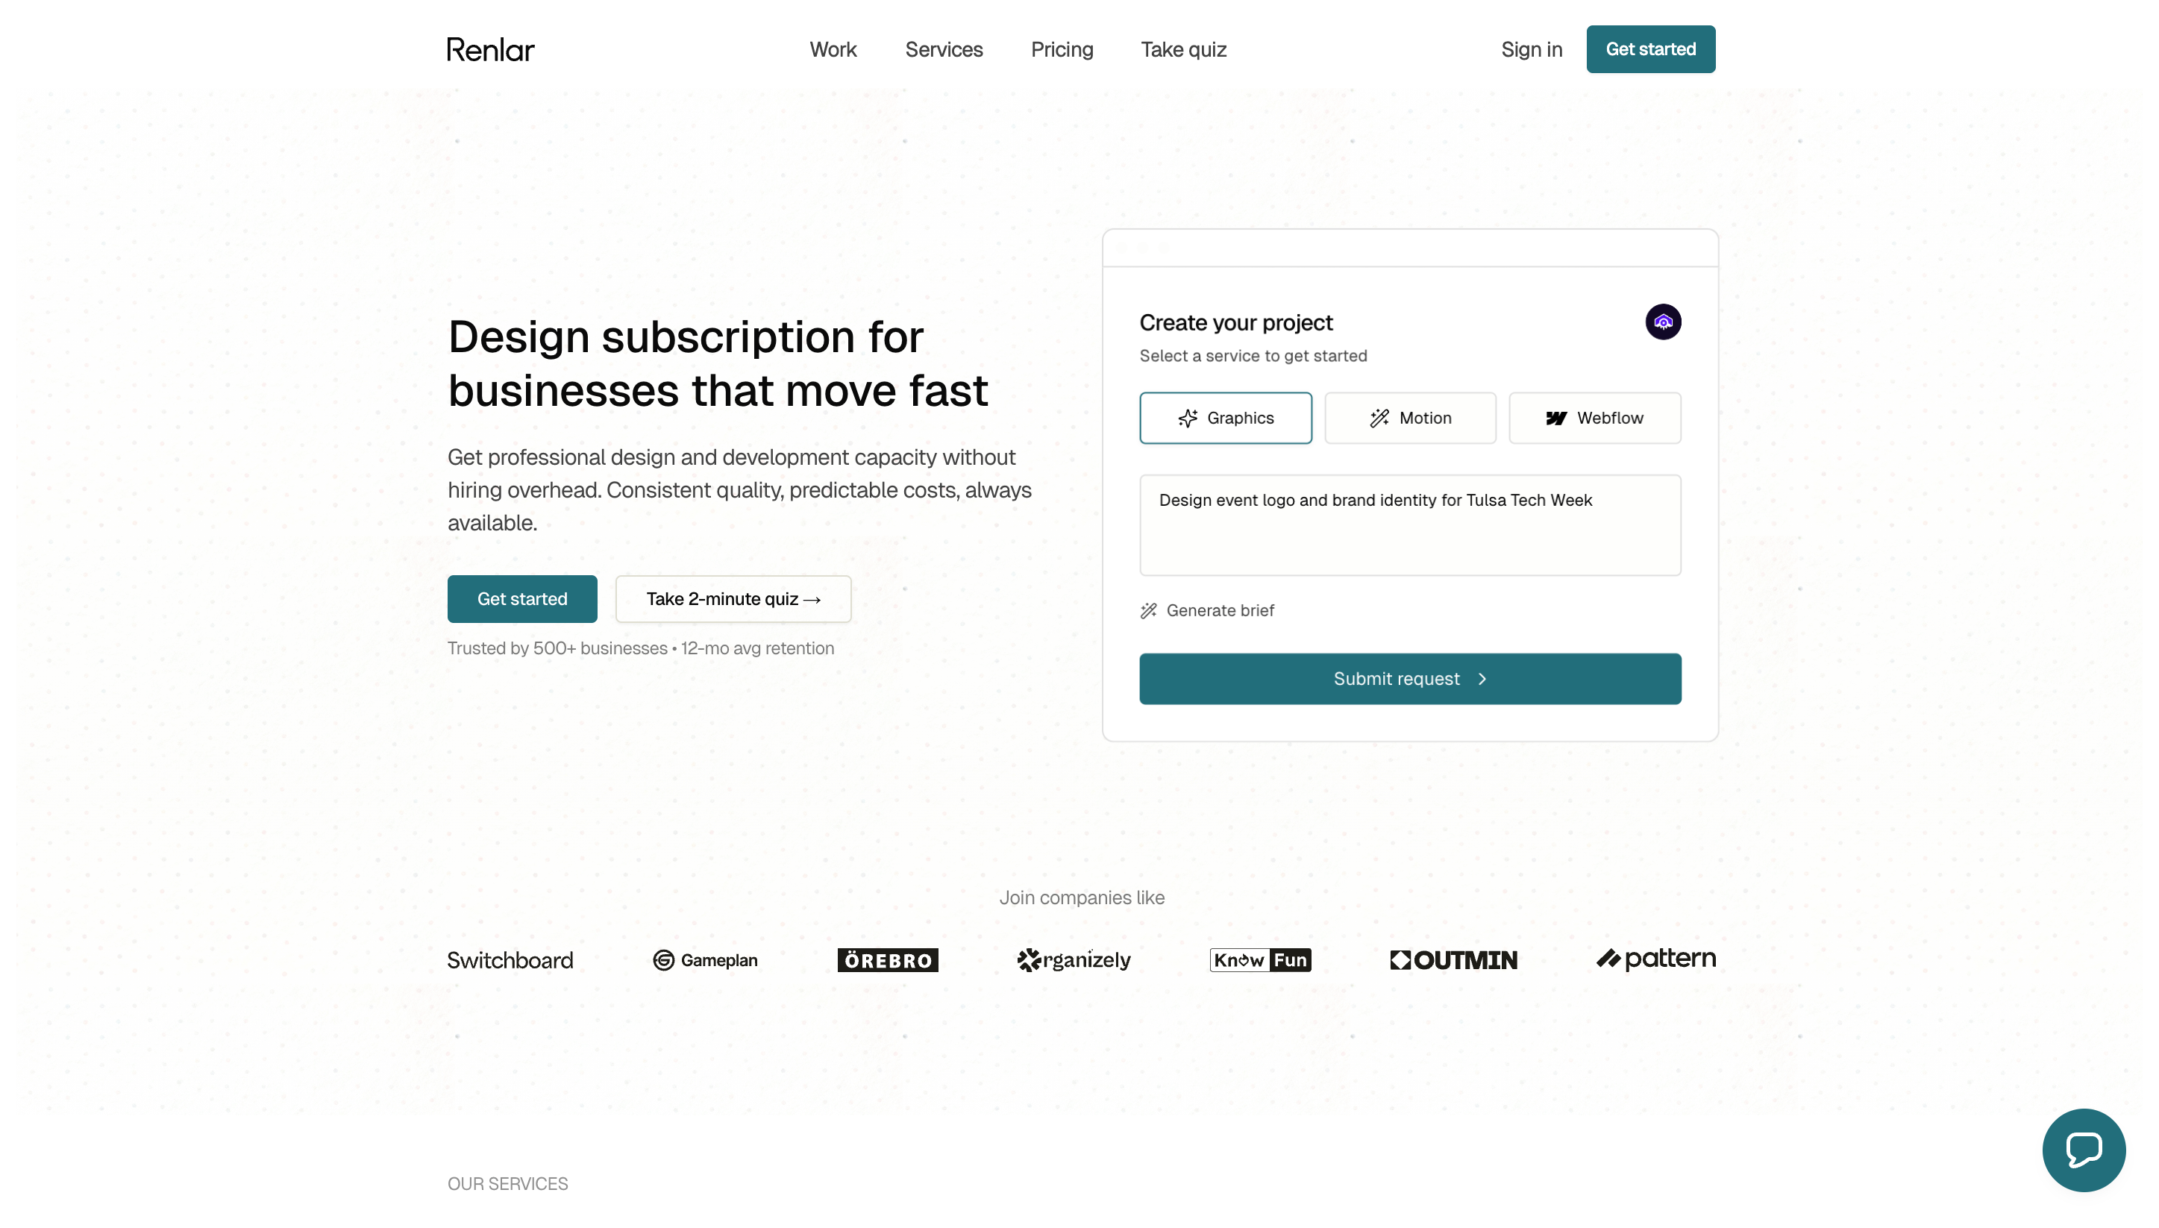The width and height of the screenshot is (2159, 1228).
Task: Click the purple avatar icon in project card
Action: 1662,322
